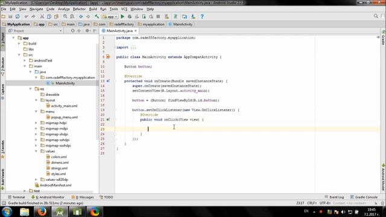Image resolution: width=386 pixels, height=217 pixels.
Task: Open Replace with second magnifier icon
Action: coord(72,16)
